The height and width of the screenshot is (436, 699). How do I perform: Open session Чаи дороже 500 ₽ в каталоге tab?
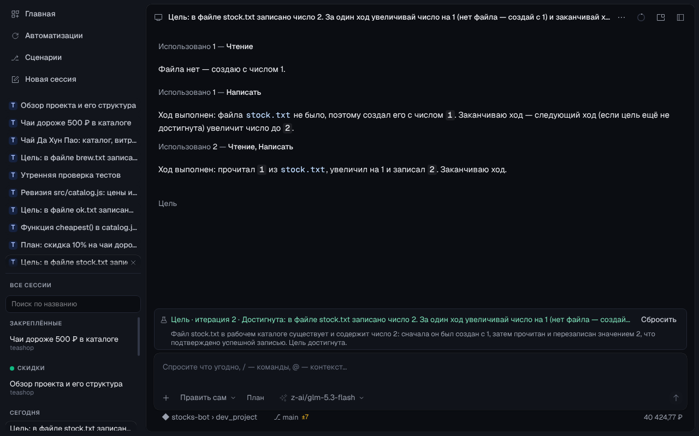(73, 123)
